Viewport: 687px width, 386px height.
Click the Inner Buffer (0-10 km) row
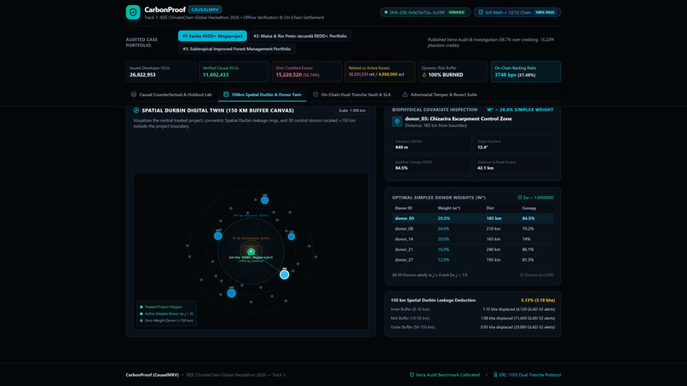pyautogui.click(x=472, y=309)
